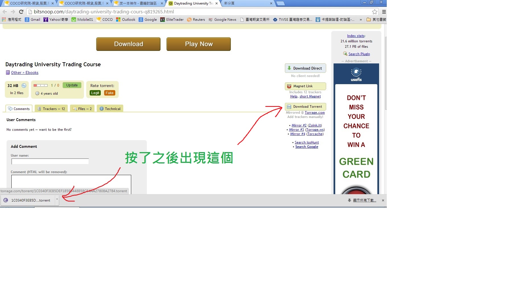Open the COCO bookmark
The image size is (510, 282).
[x=105, y=20]
